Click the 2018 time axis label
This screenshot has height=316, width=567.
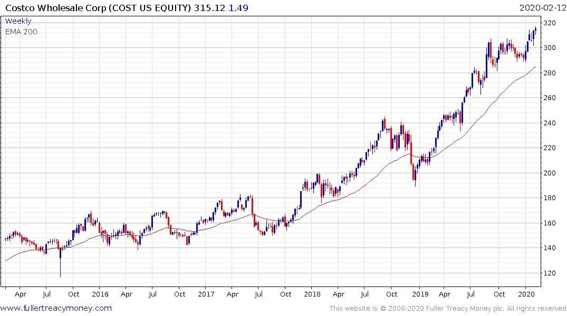tap(312, 294)
